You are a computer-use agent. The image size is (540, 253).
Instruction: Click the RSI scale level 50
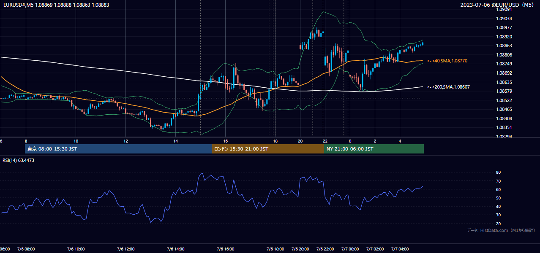[x=498, y=198]
